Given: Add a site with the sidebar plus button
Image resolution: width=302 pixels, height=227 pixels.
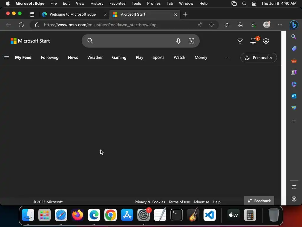Looking at the screenshot, I should click(294, 121).
